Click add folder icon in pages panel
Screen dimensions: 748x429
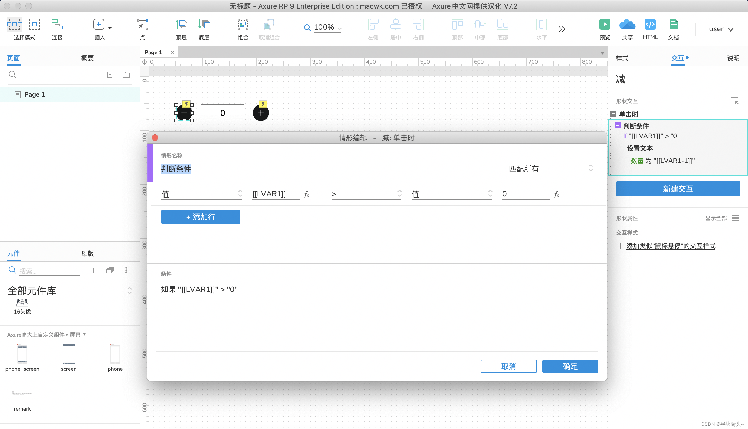[126, 75]
